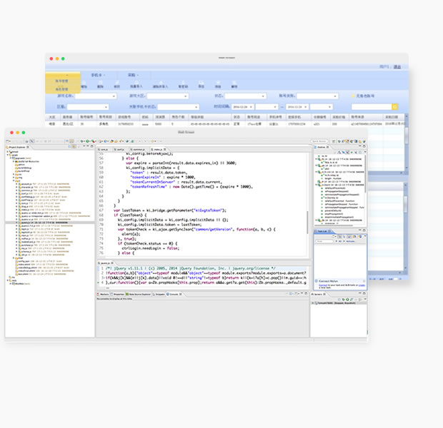Viewport: 443px width, 428px height.
Task: Open the 关联手机卡状态 dropdown
Action: [x=179, y=107]
